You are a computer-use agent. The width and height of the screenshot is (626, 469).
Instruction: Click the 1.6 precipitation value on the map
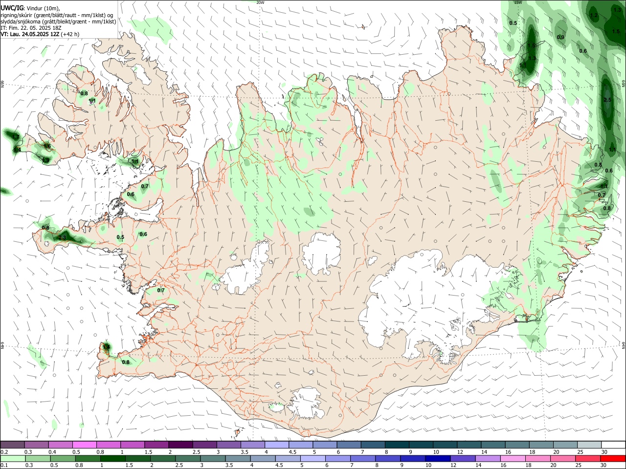coord(47,146)
